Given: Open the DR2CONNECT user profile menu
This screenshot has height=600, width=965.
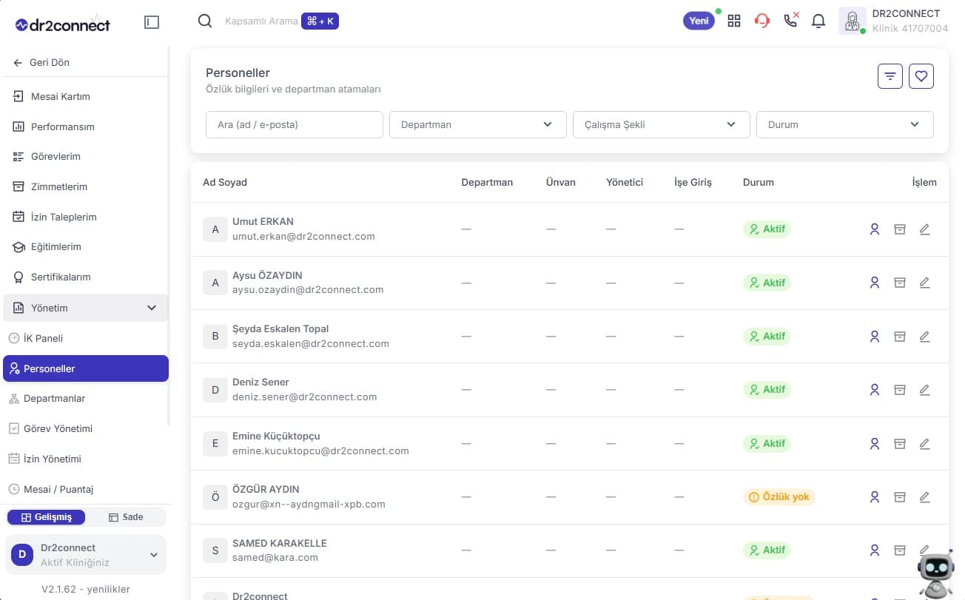Looking at the screenshot, I should pyautogui.click(x=894, y=21).
